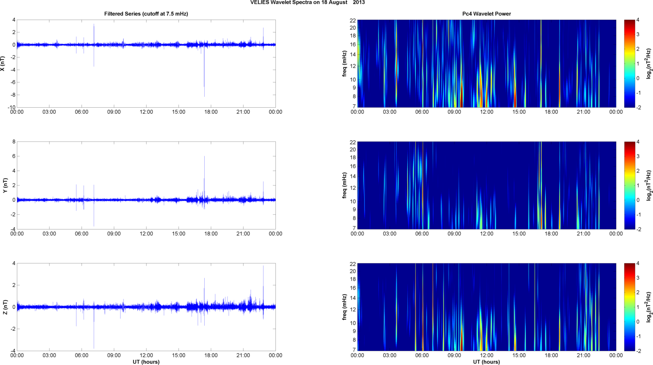653x365 pixels.
Task: Click the -8 tick on X series axis
Action: 13,95
